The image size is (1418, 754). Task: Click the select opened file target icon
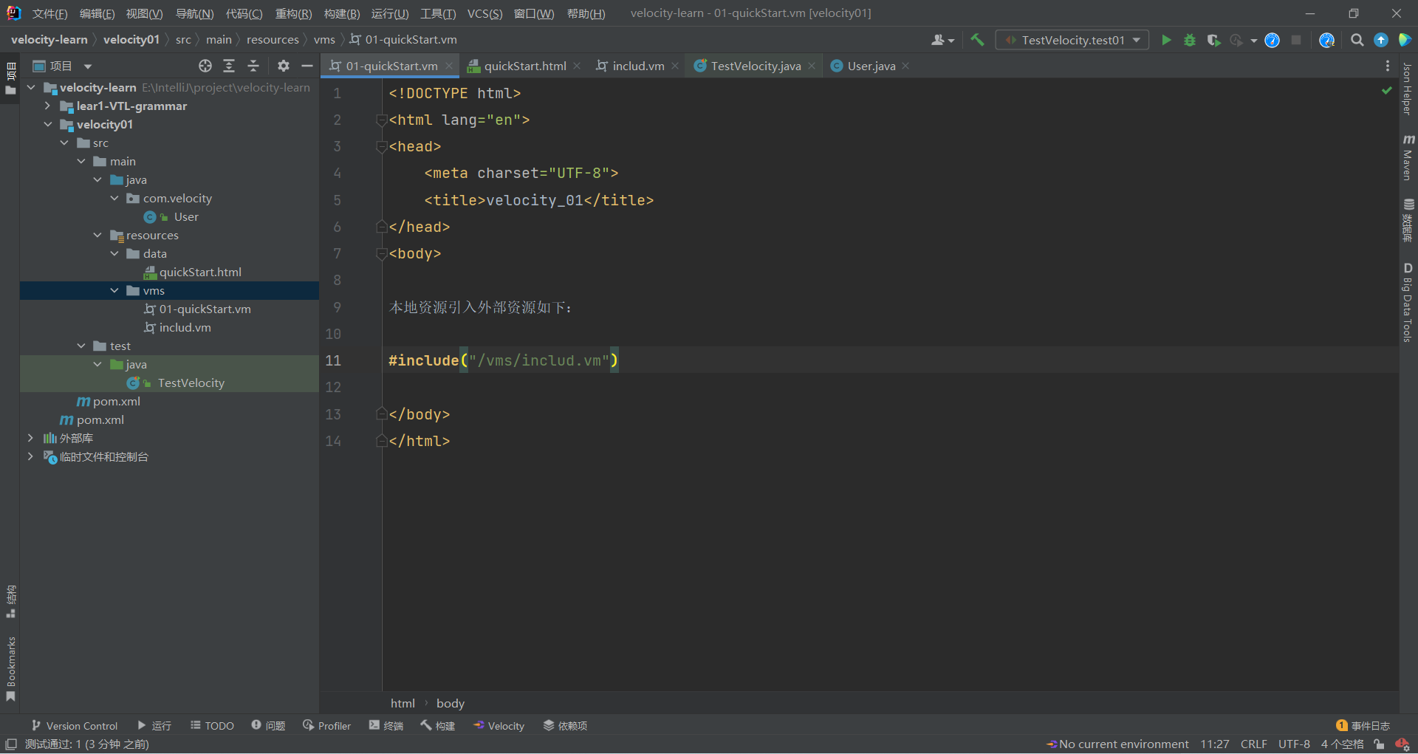tap(205, 66)
